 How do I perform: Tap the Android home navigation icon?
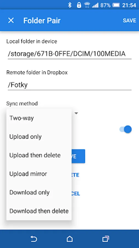pyautogui.click(x=70, y=239)
